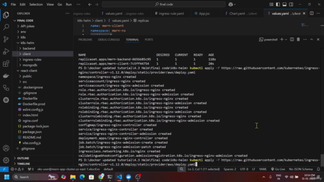Open the Run and Debug view
The image size is (324, 182).
pyautogui.click(x=6, y=52)
